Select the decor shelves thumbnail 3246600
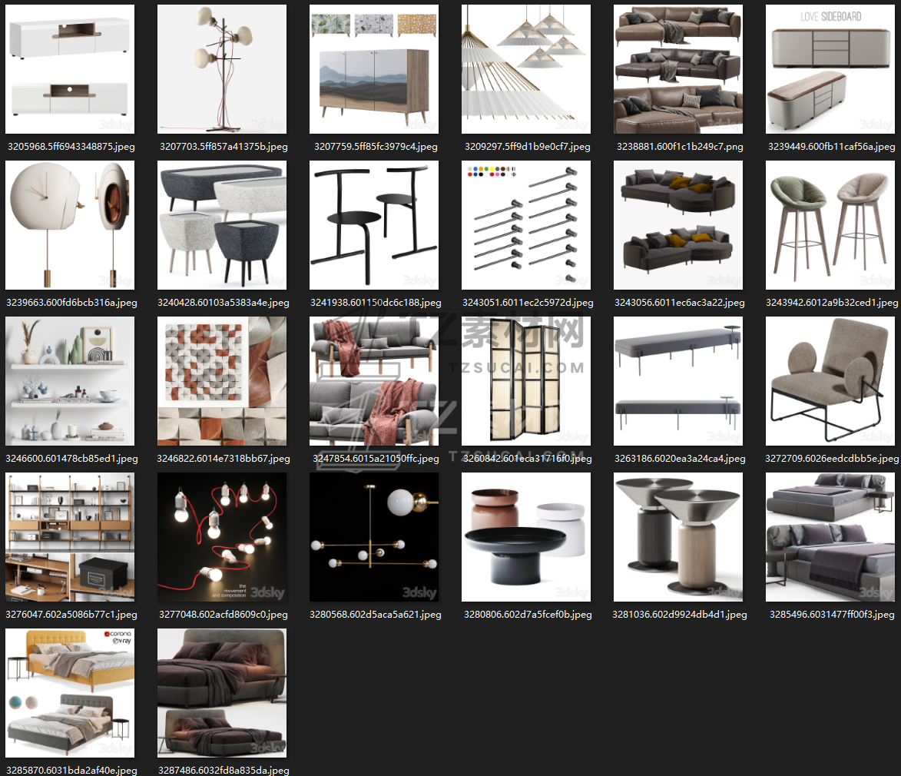Image resolution: width=901 pixels, height=776 pixels. 70,381
